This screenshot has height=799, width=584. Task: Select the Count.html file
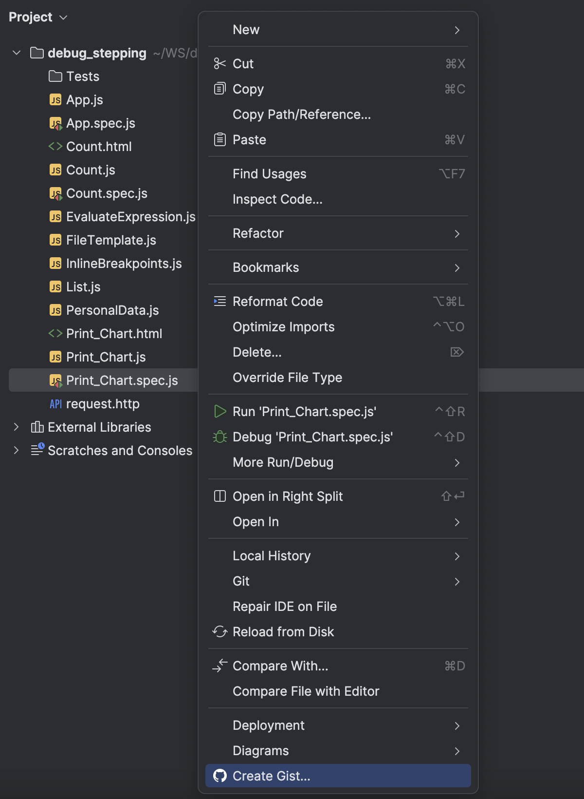pyautogui.click(x=99, y=147)
